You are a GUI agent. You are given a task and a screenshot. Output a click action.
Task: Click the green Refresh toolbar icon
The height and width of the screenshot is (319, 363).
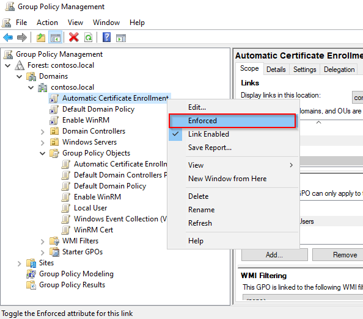88,37
